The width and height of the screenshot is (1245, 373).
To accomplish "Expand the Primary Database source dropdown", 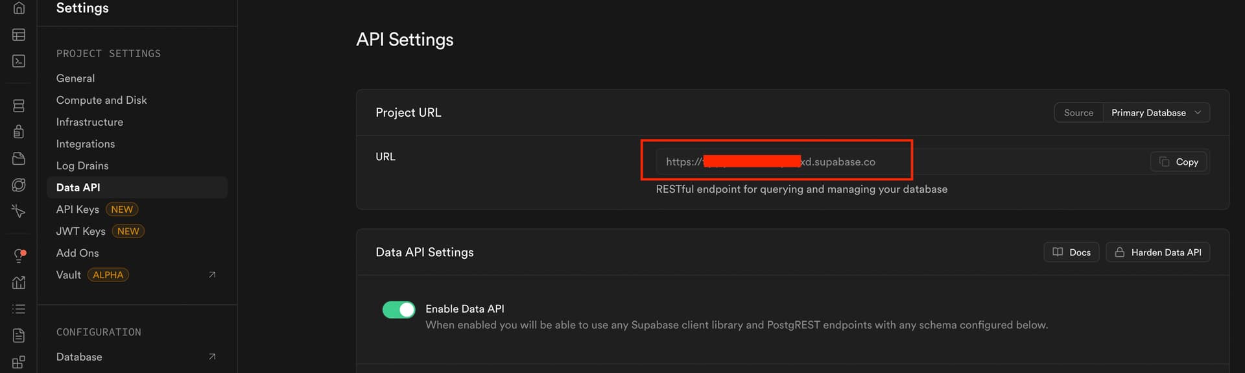I will click(1156, 113).
